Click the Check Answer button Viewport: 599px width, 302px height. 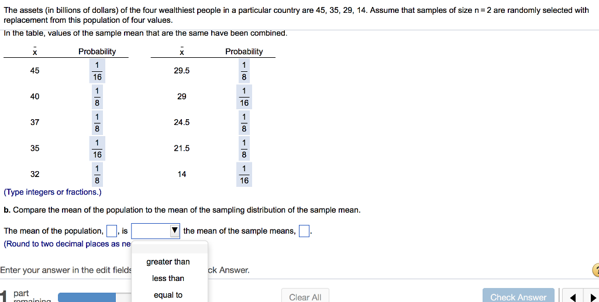click(518, 297)
